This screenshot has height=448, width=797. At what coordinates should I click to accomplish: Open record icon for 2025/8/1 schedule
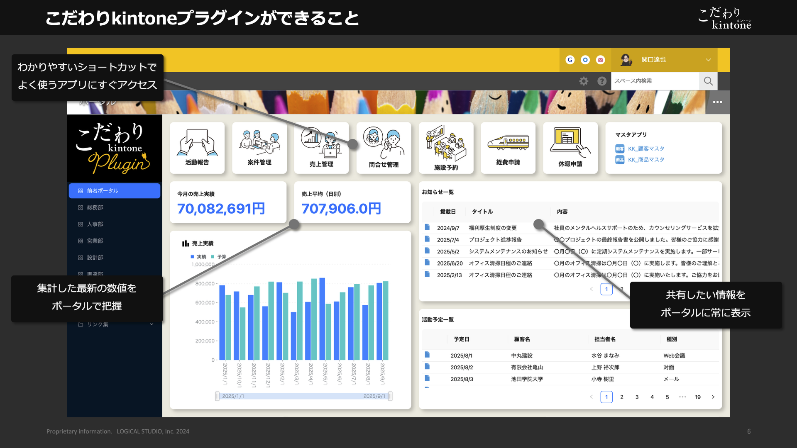[x=427, y=355]
